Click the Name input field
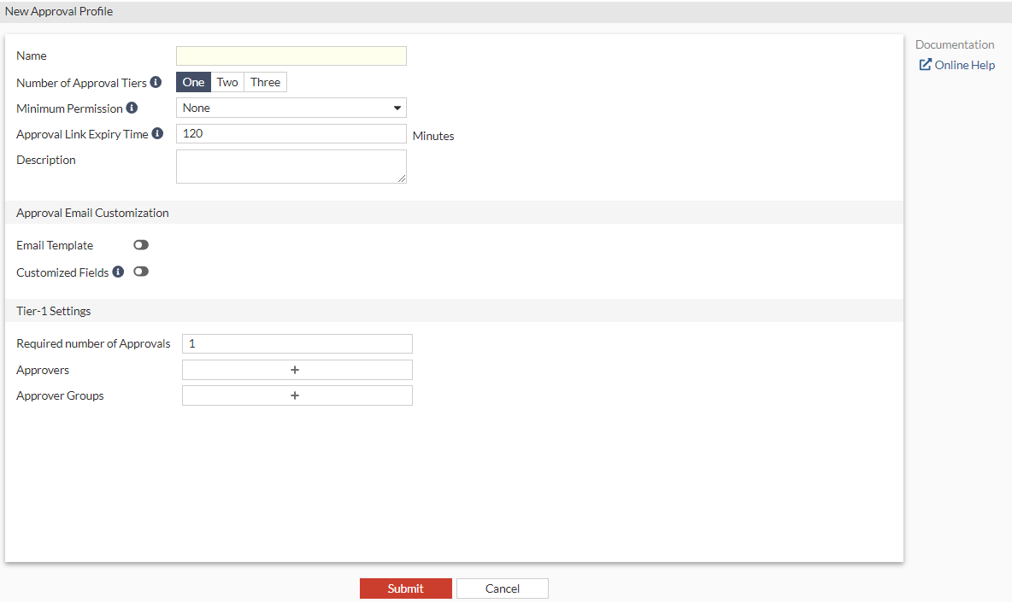The height and width of the screenshot is (603, 1012). 291,56
